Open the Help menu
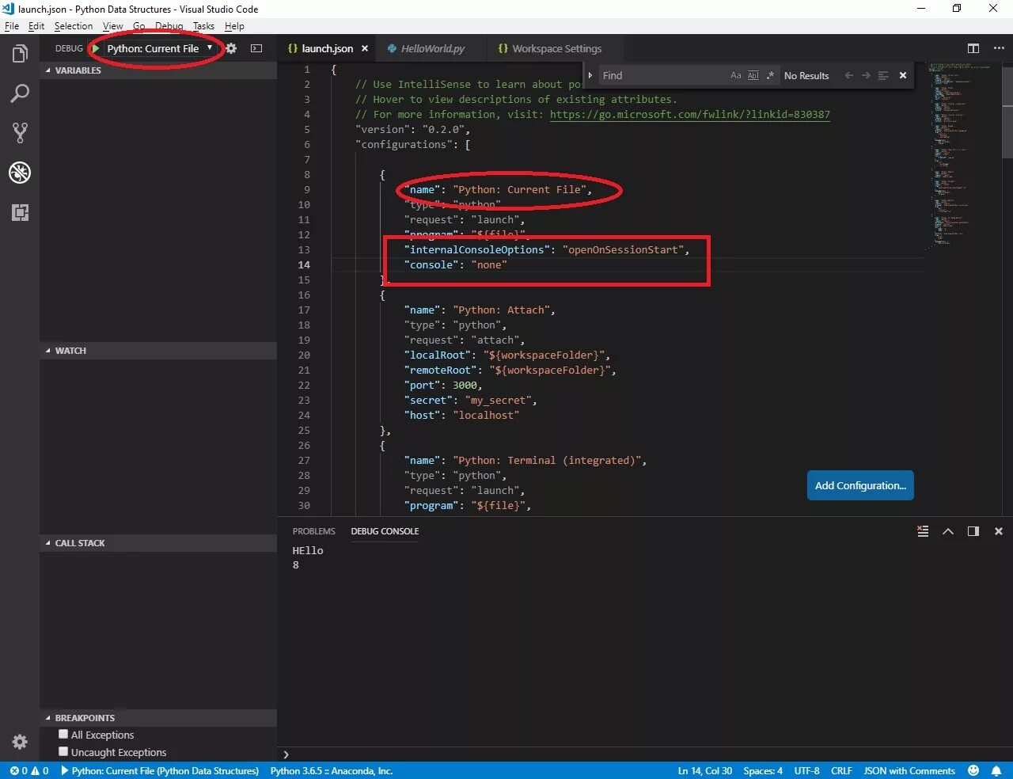The height and width of the screenshot is (779, 1013). pyautogui.click(x=234, y=26)
